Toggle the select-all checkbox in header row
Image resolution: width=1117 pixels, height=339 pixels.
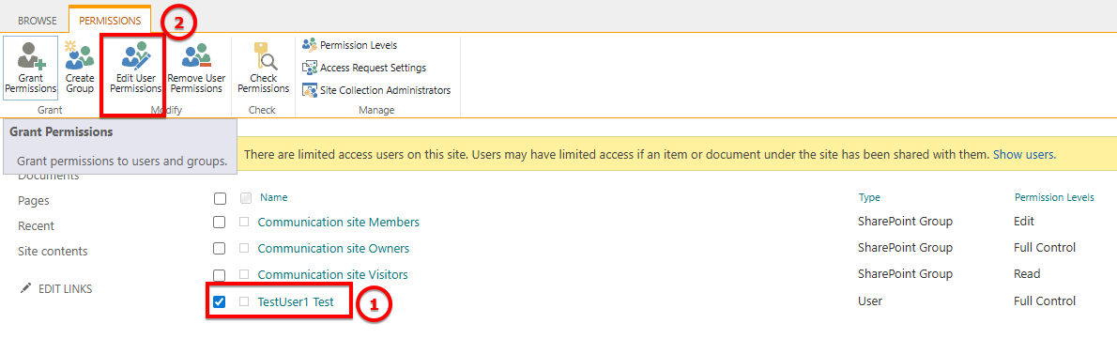click(221, 198)
